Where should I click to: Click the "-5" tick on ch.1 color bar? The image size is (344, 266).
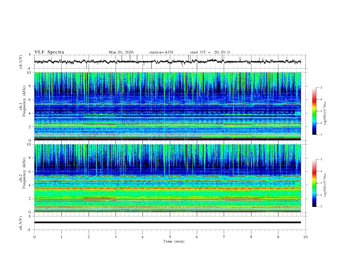click(320, 111)
